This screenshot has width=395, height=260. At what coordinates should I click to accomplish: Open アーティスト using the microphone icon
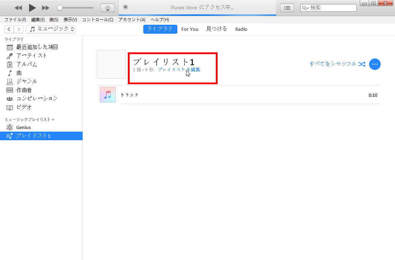click(9, 56)
